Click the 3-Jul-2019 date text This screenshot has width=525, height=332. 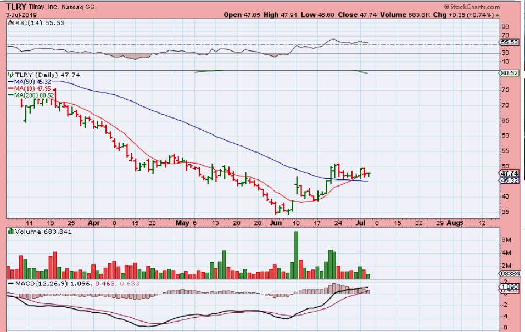21,15
